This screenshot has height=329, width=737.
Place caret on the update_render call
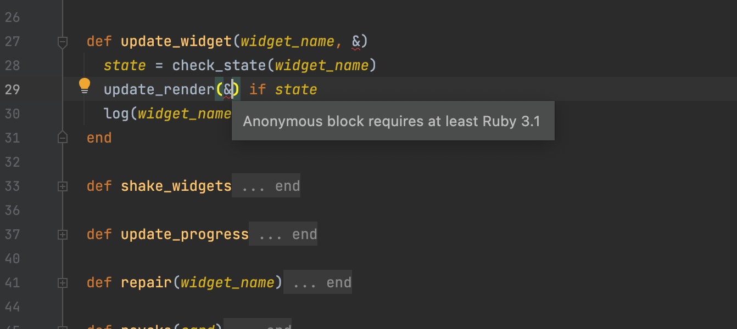(159, 89)
